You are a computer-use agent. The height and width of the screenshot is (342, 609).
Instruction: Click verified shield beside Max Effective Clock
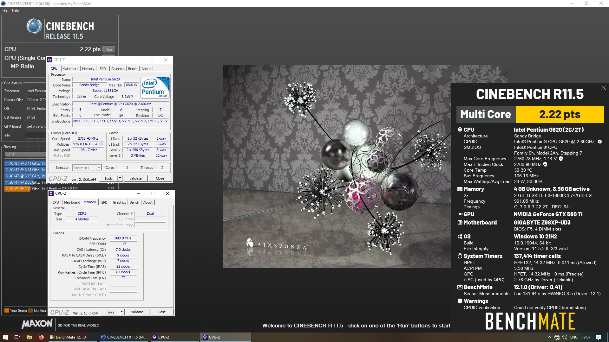545,164
